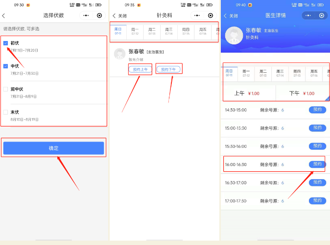Uncheck the 中伏 checkbox
Image resolution: width=330 pixels, height=245 pixels.
coord(6,66)
